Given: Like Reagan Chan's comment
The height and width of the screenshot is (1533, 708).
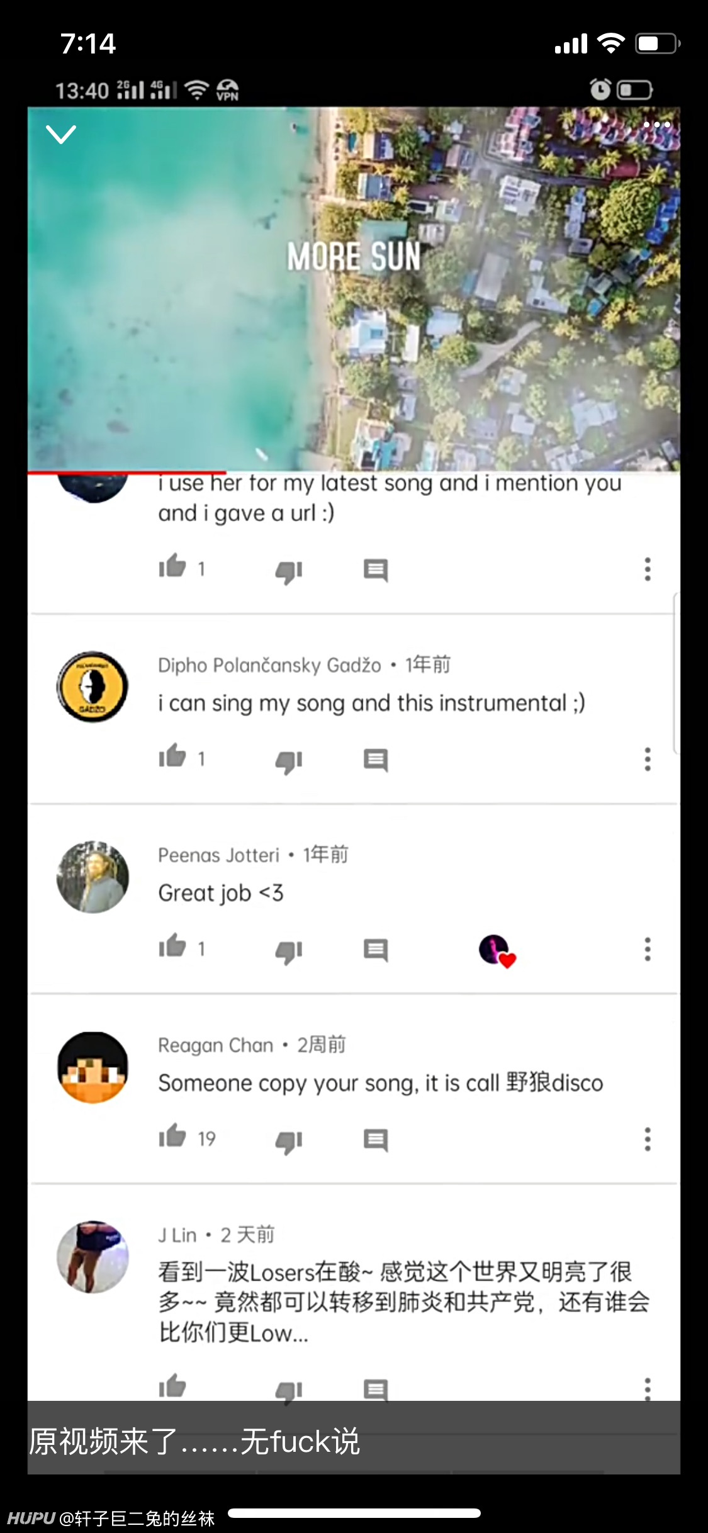Looking at the screenshot, I should pyautogui.click(x=172, y=1136).
